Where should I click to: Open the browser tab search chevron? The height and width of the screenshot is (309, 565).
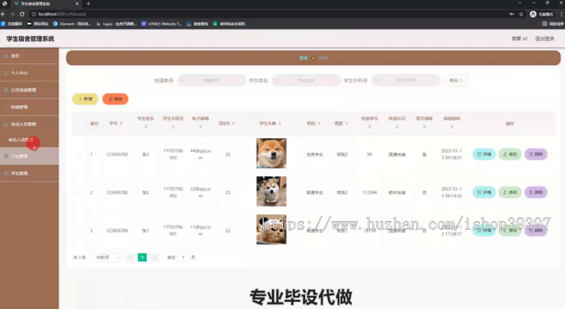520,3
